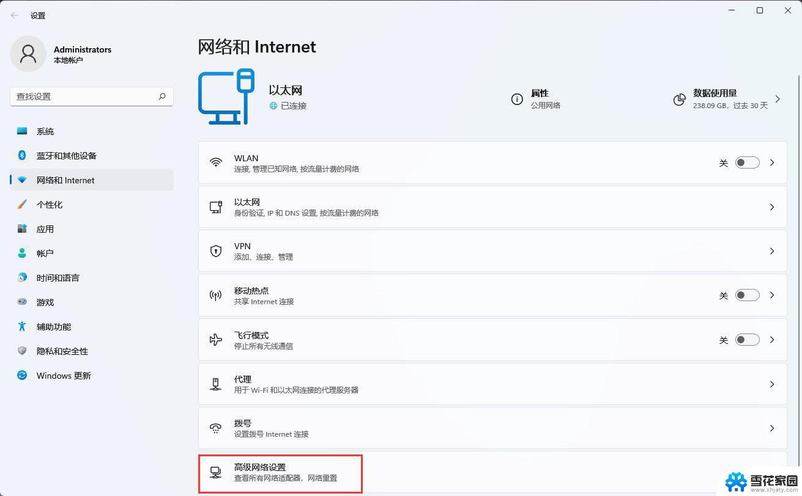Open the VPN settings row
This screenshot has width=802, height=496.
[x=492, y=251]
